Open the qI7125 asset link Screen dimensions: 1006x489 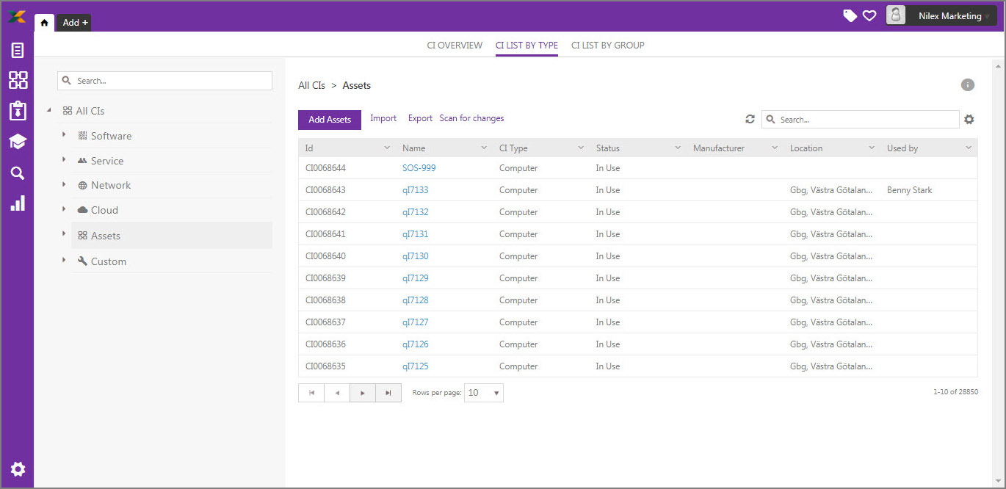(416, 366)
